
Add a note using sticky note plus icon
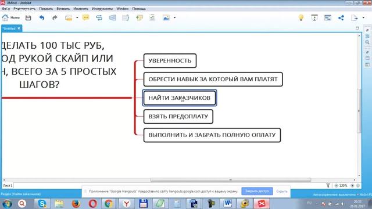tap(139, 18)
